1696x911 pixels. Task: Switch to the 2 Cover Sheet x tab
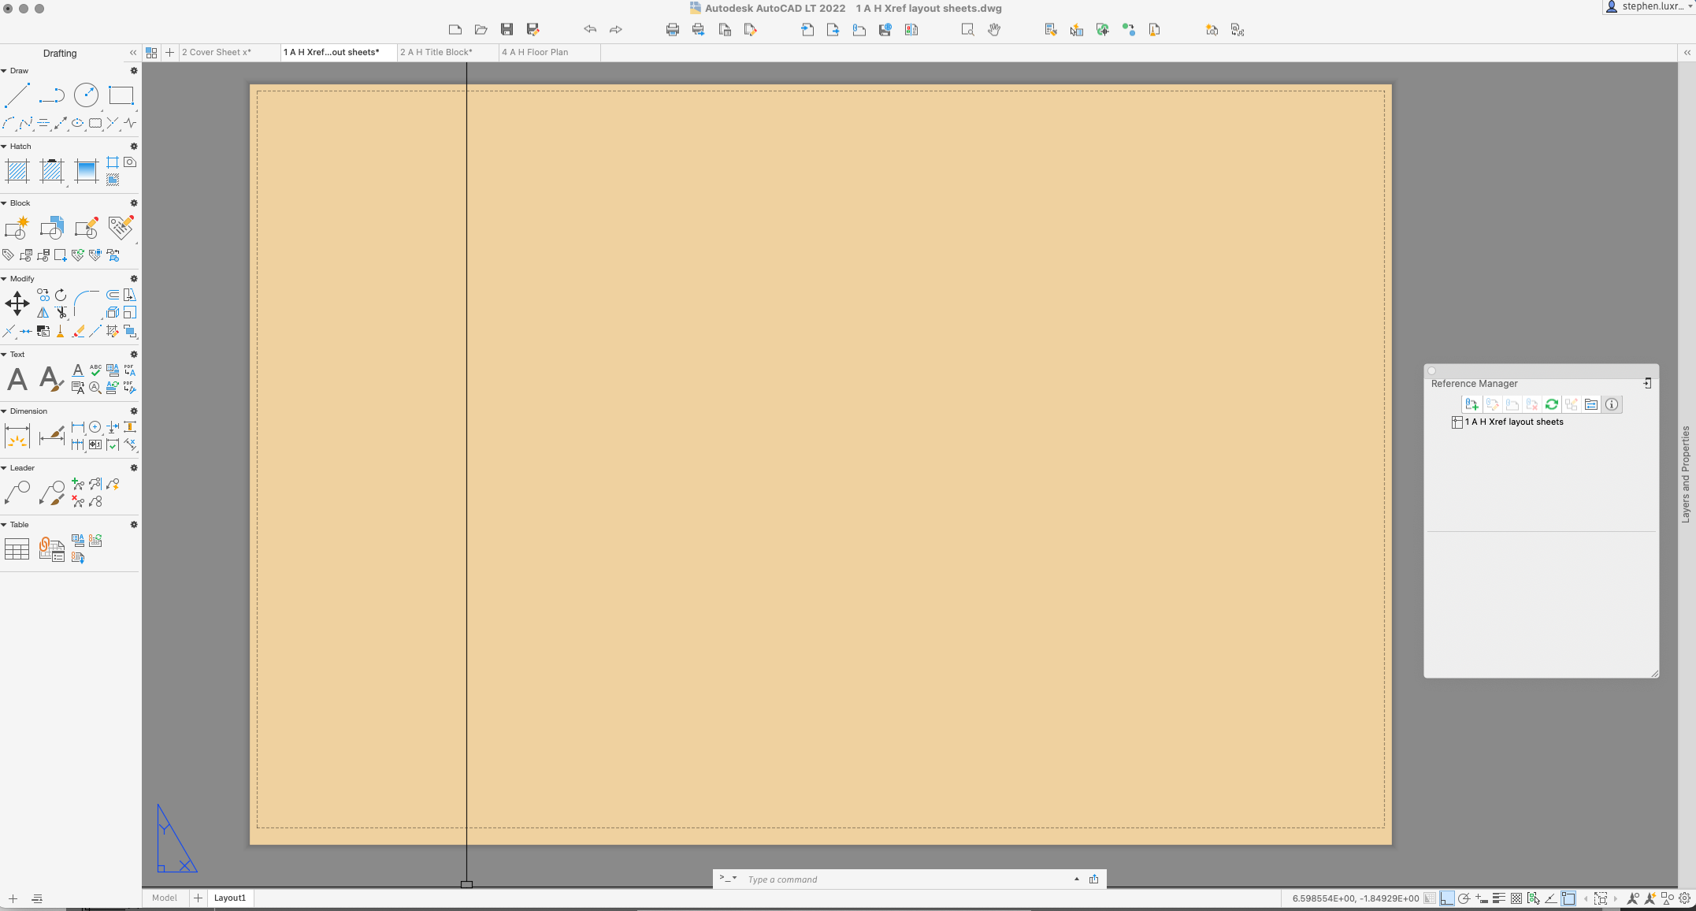(217, 52)
